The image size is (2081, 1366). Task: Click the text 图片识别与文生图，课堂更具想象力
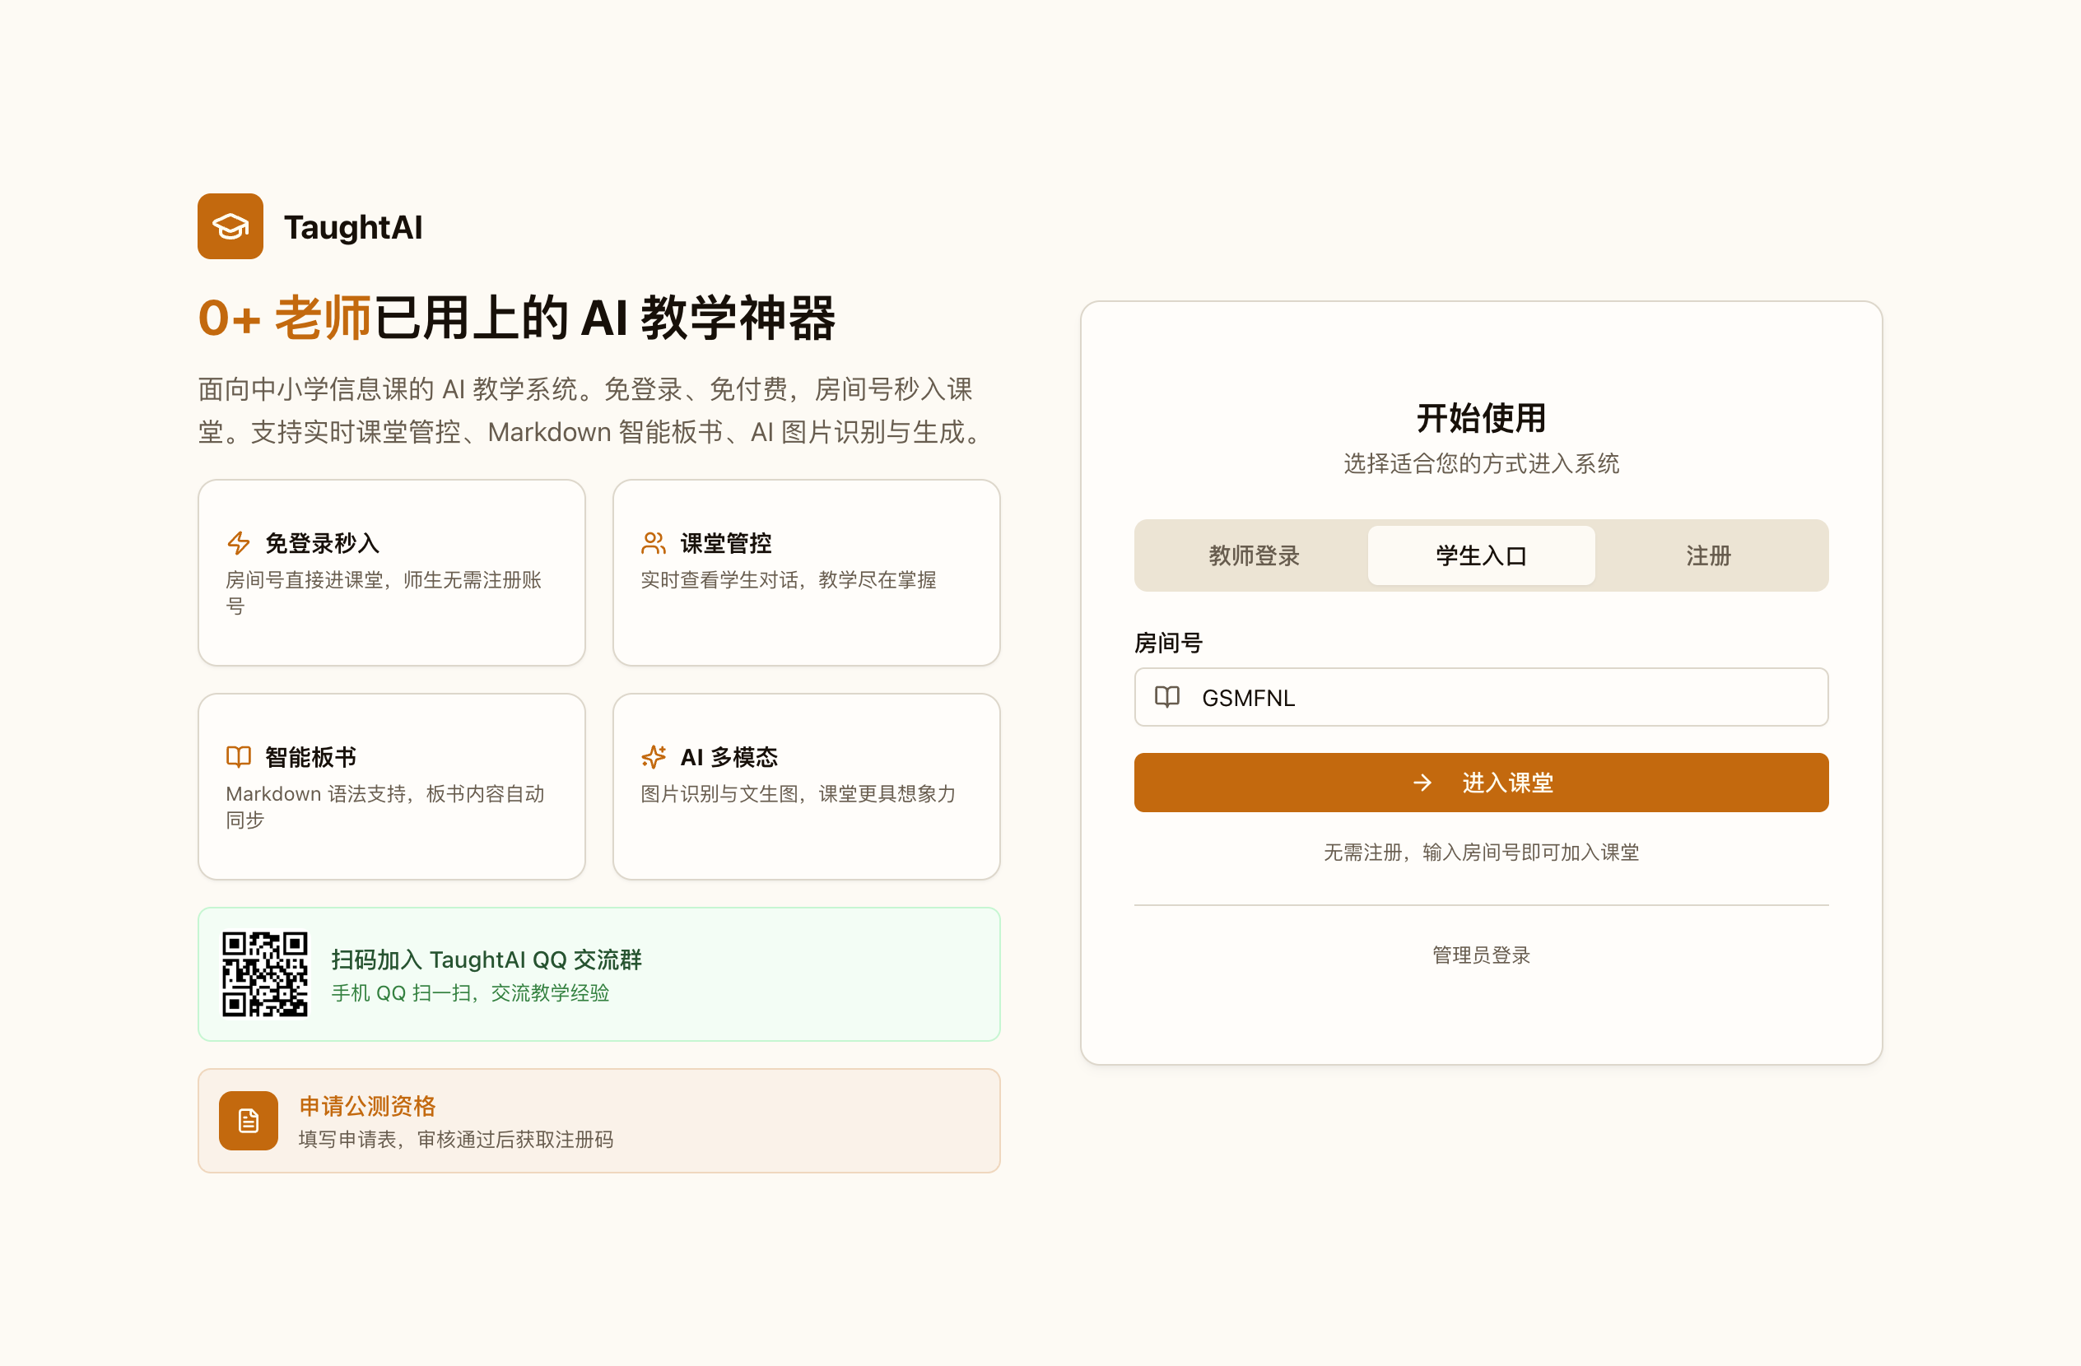pos(798,793)
